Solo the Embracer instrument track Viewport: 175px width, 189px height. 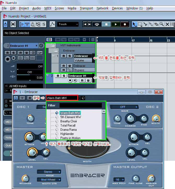click(70, 56)
